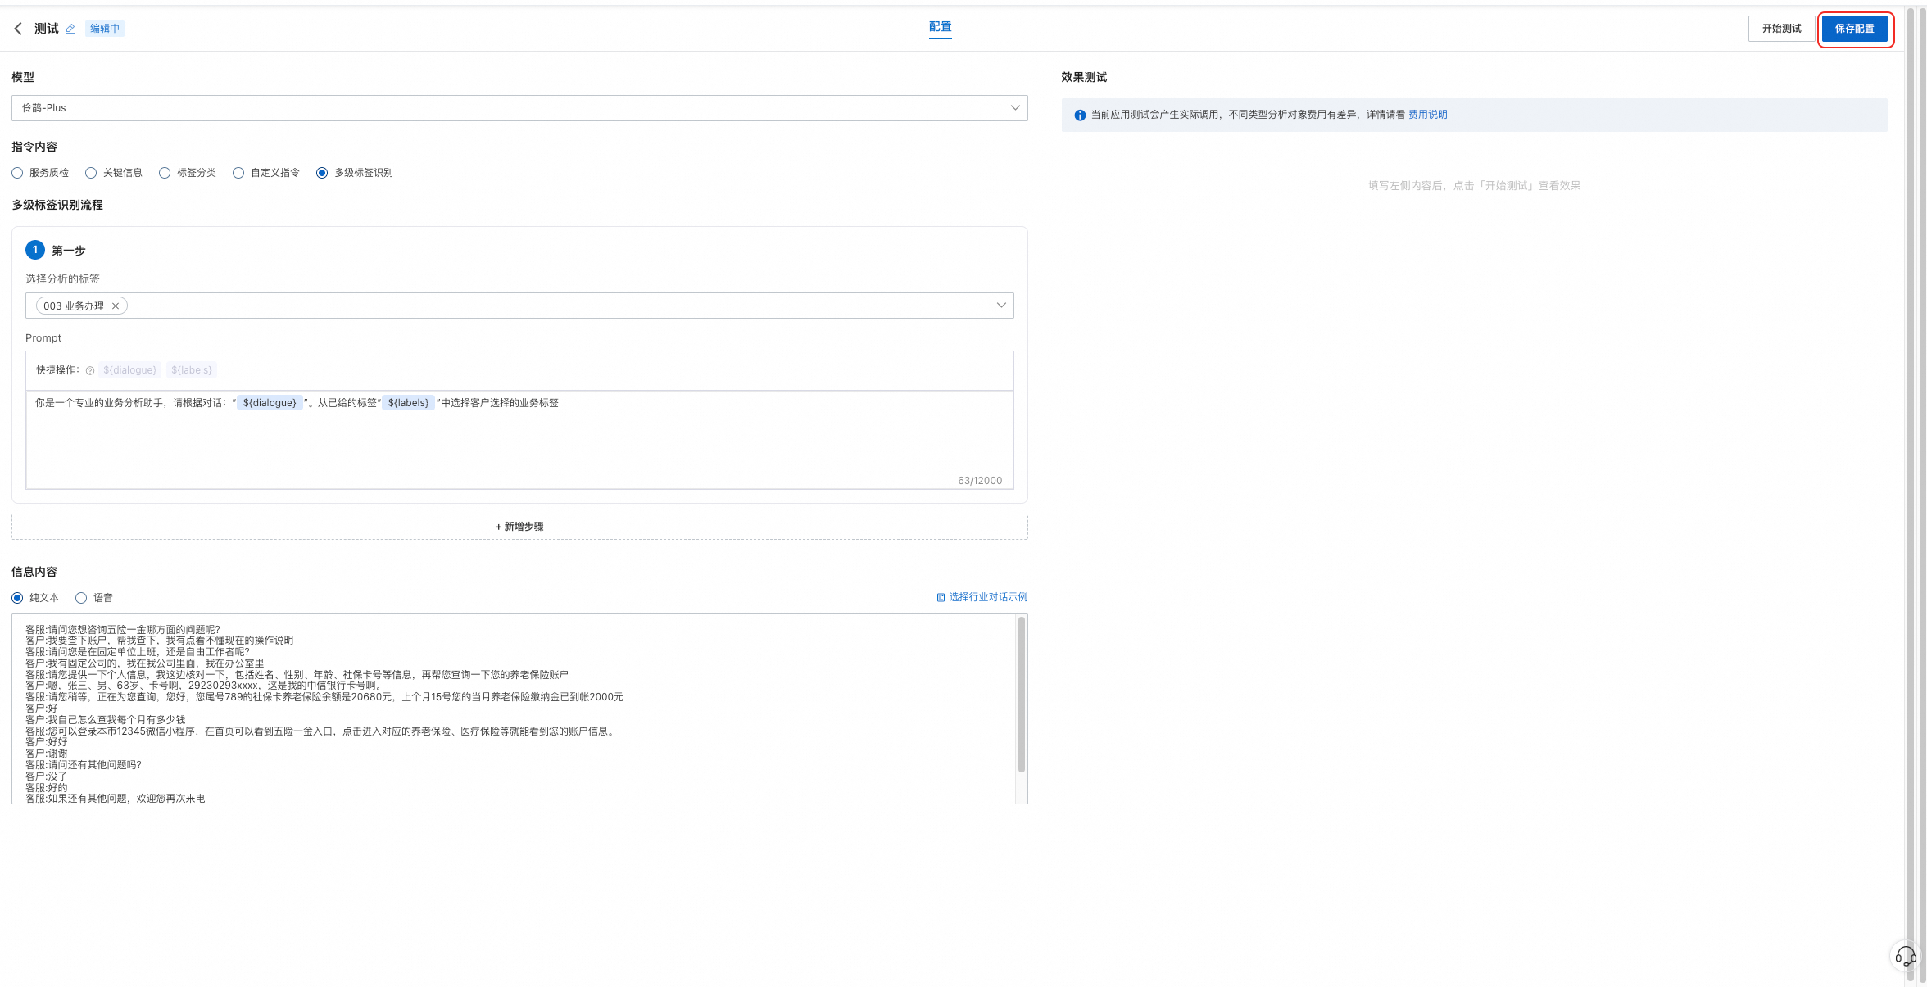The image size is (1927, 987).
Task: Select the 服务质检 radio option
Action: click(x=17, y=173)
